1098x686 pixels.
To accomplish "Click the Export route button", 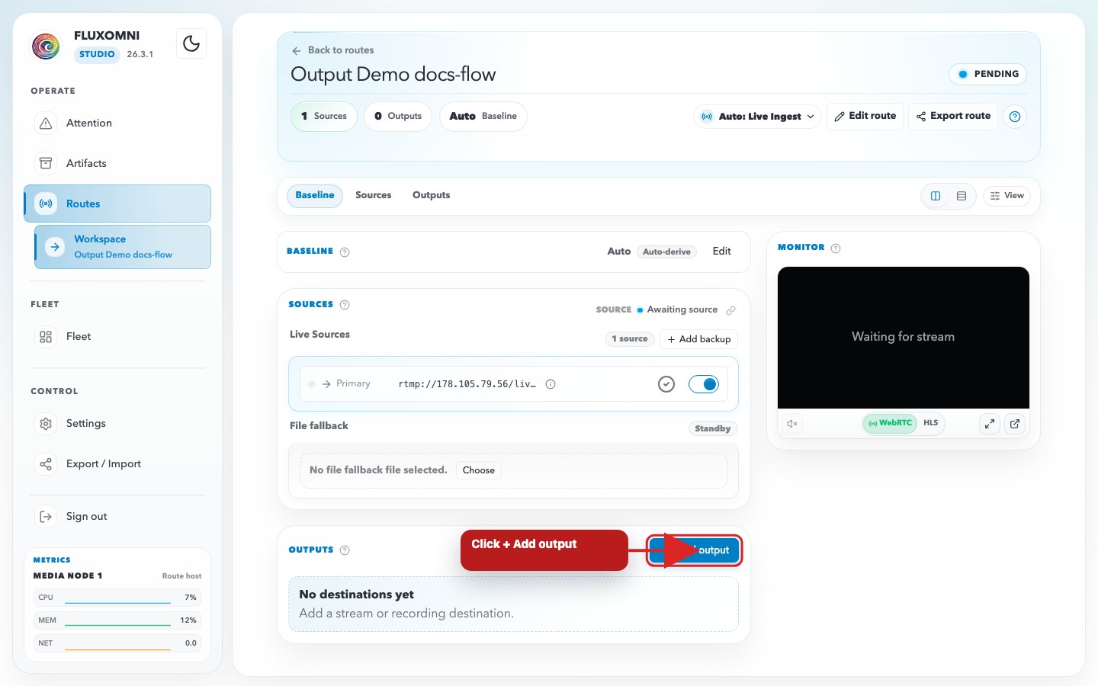I will [x=953, y=117].
